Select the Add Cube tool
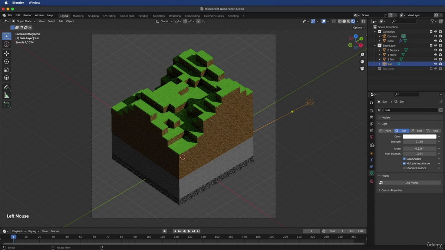Viewport: 445px width, 250px height. (x=6, y=104)
